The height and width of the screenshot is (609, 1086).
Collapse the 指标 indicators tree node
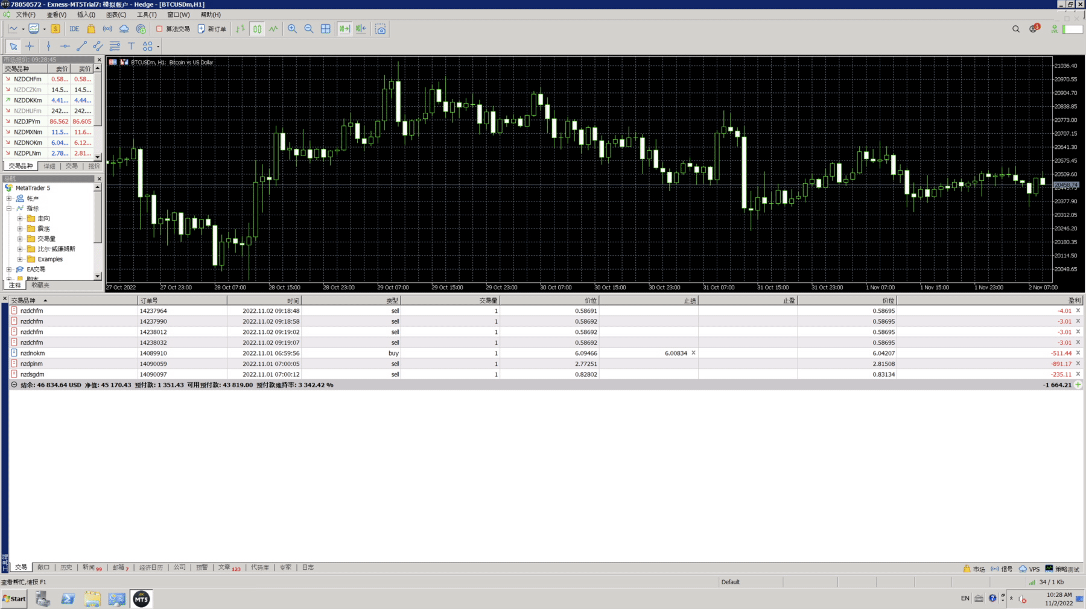tap(9, 209)
